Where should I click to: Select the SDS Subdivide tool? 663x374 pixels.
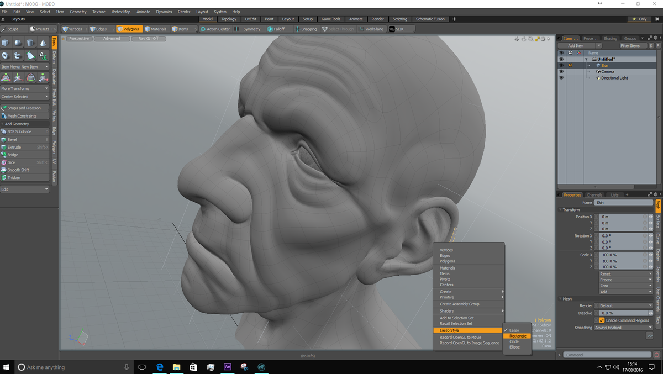(19, 131)
